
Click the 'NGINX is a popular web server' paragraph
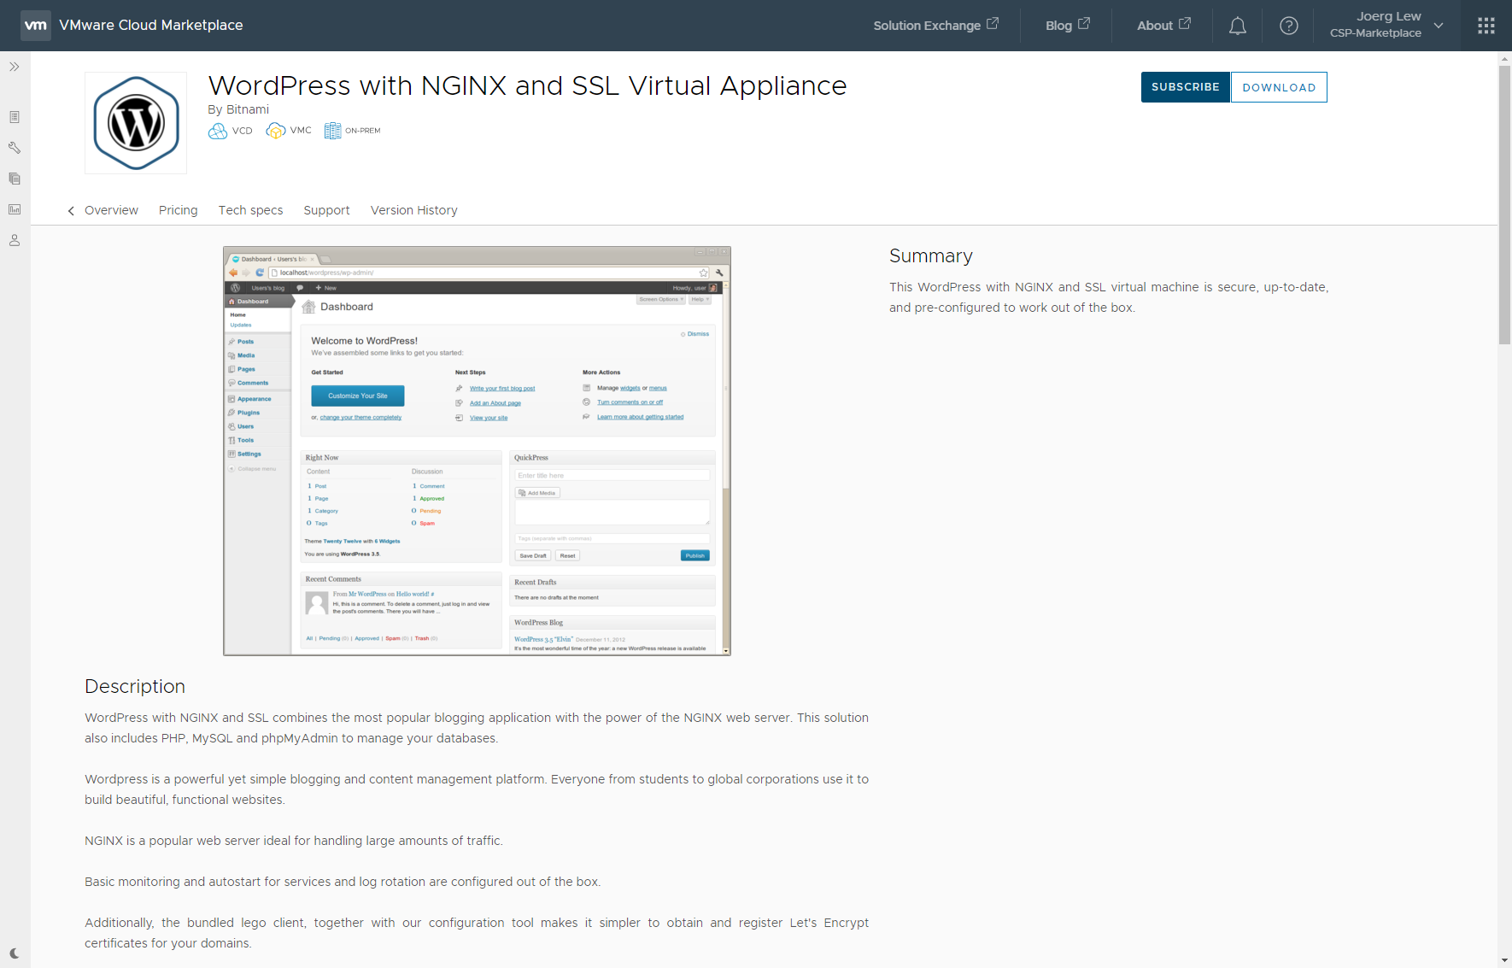tap(294, 841)
